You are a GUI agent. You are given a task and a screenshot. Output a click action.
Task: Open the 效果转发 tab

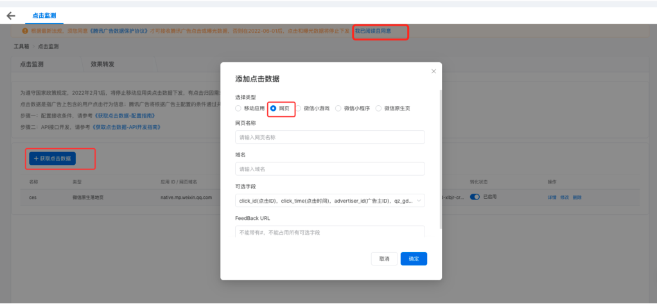[103, 64]
